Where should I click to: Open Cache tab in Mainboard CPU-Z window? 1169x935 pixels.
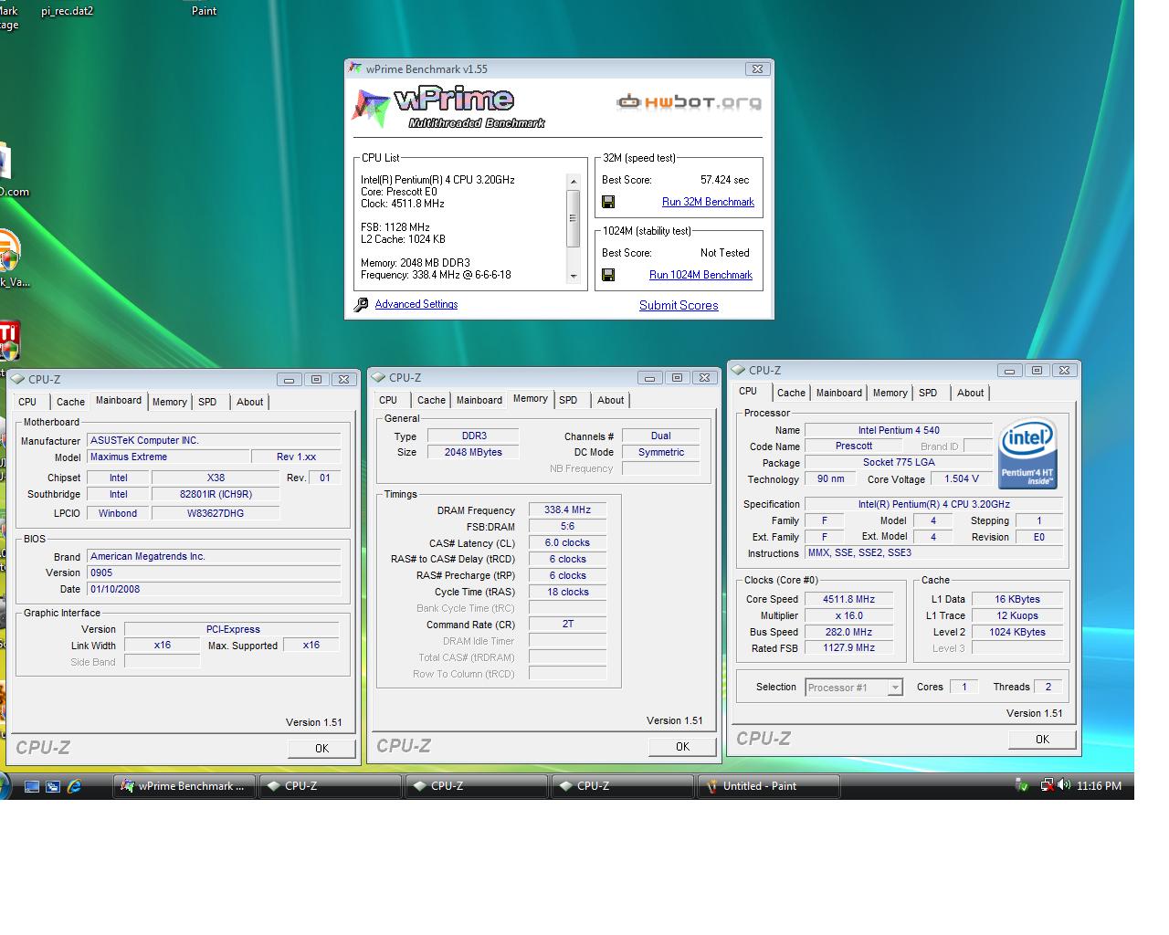coord(70,402)
